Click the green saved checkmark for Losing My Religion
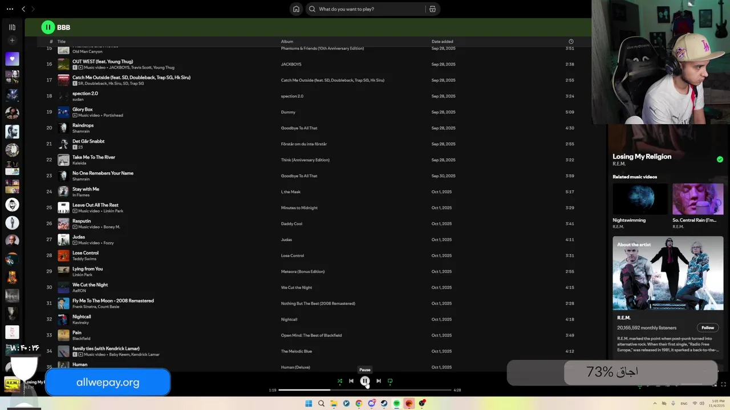The width and height of the screenshot is (730, 410). (x=720, y=159)
